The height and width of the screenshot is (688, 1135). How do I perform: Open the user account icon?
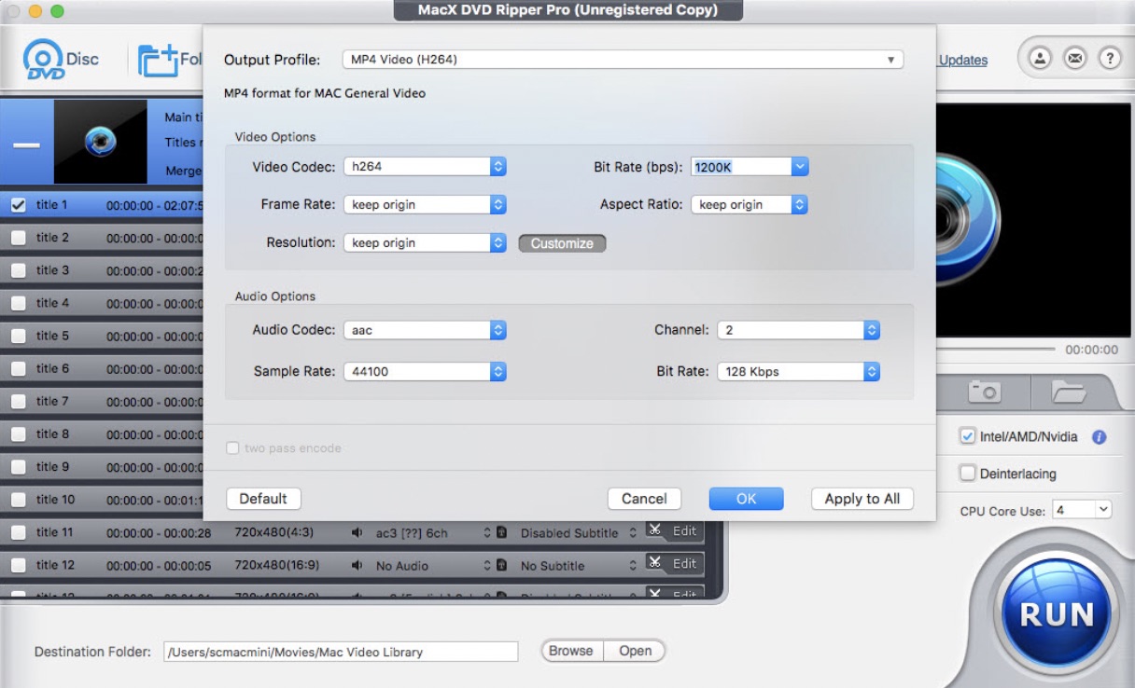(x=1040, y=58)
